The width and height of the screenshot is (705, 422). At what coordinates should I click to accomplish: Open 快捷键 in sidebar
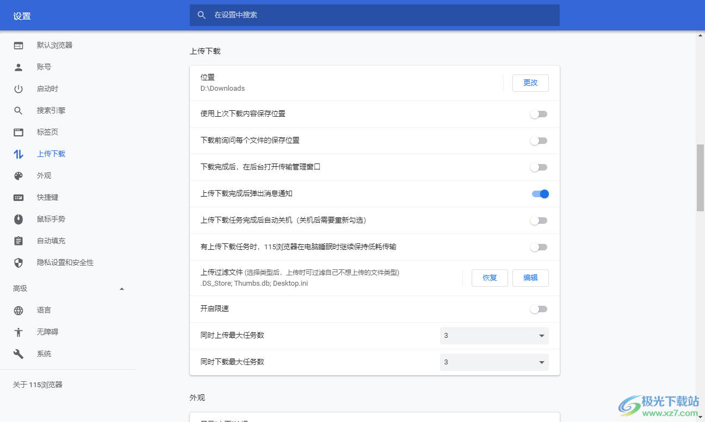coord(47,197)
